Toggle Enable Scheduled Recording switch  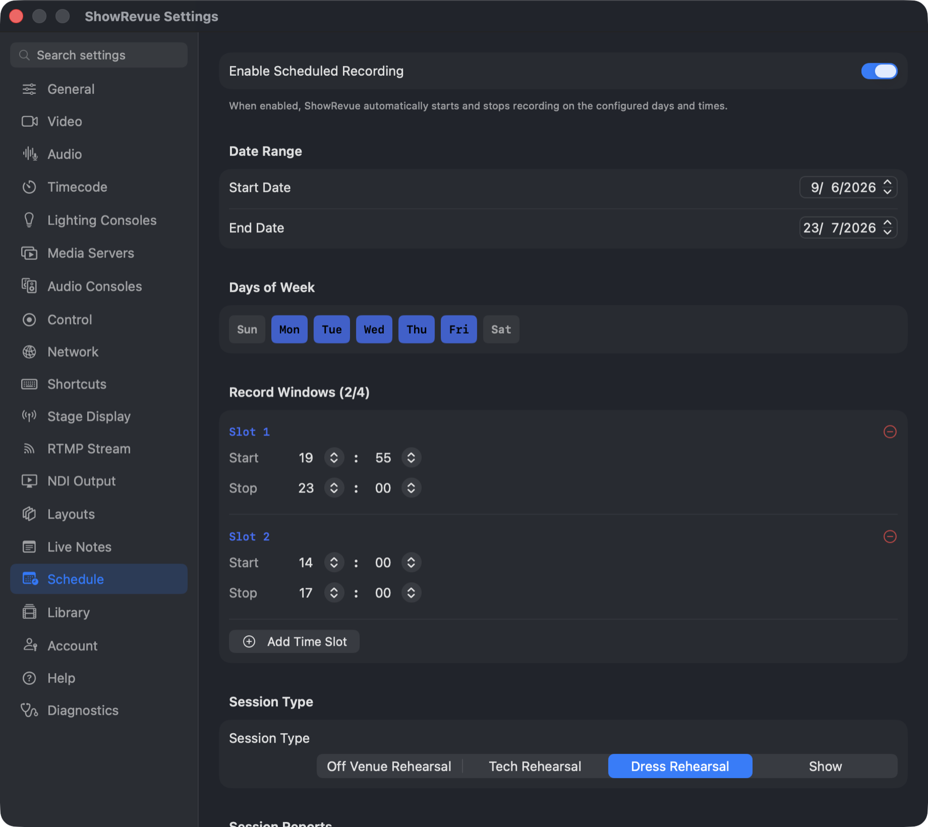click(x=879, y=71)
